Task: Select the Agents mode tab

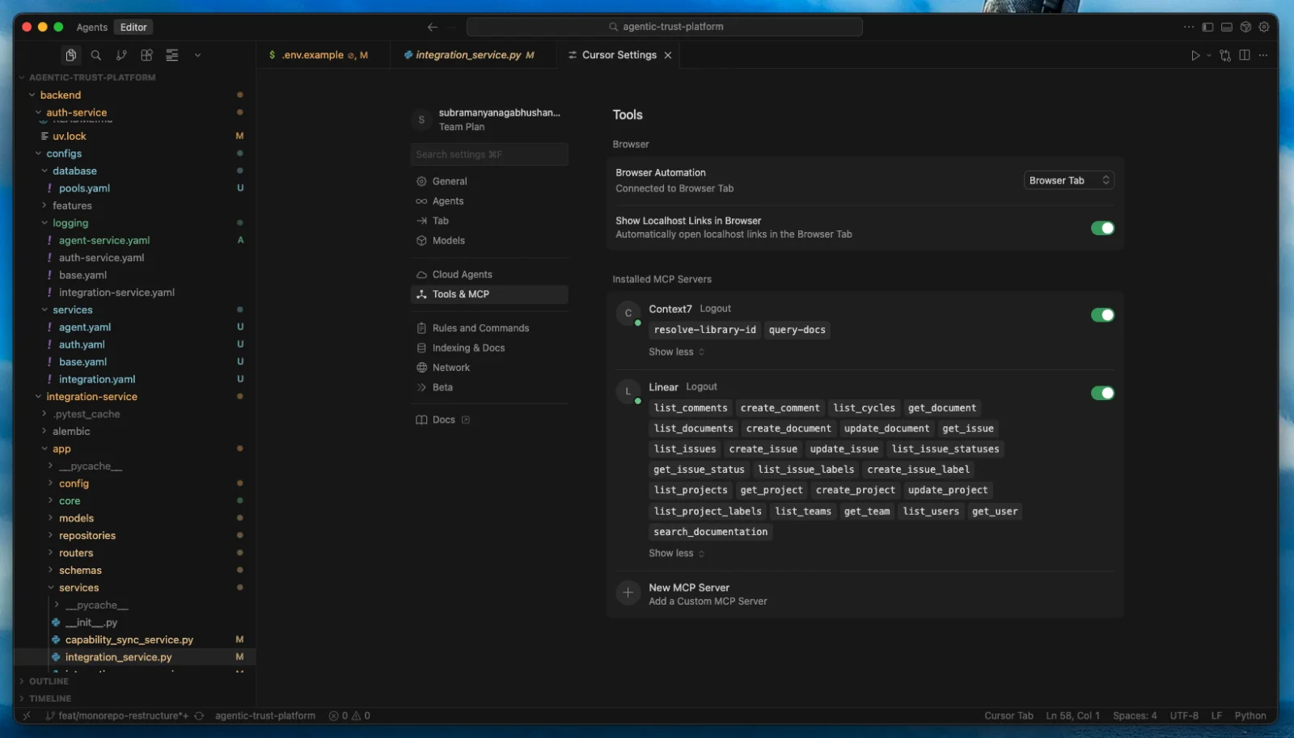Action: pos(92,27)
